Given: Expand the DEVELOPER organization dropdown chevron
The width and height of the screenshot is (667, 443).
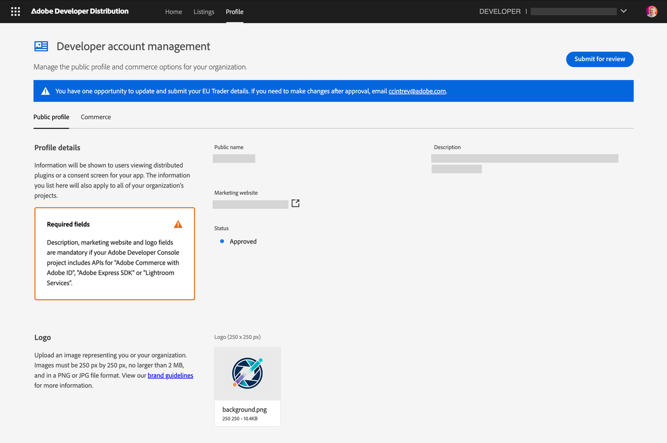Looking at the screenshot, I should click(623, 10).
